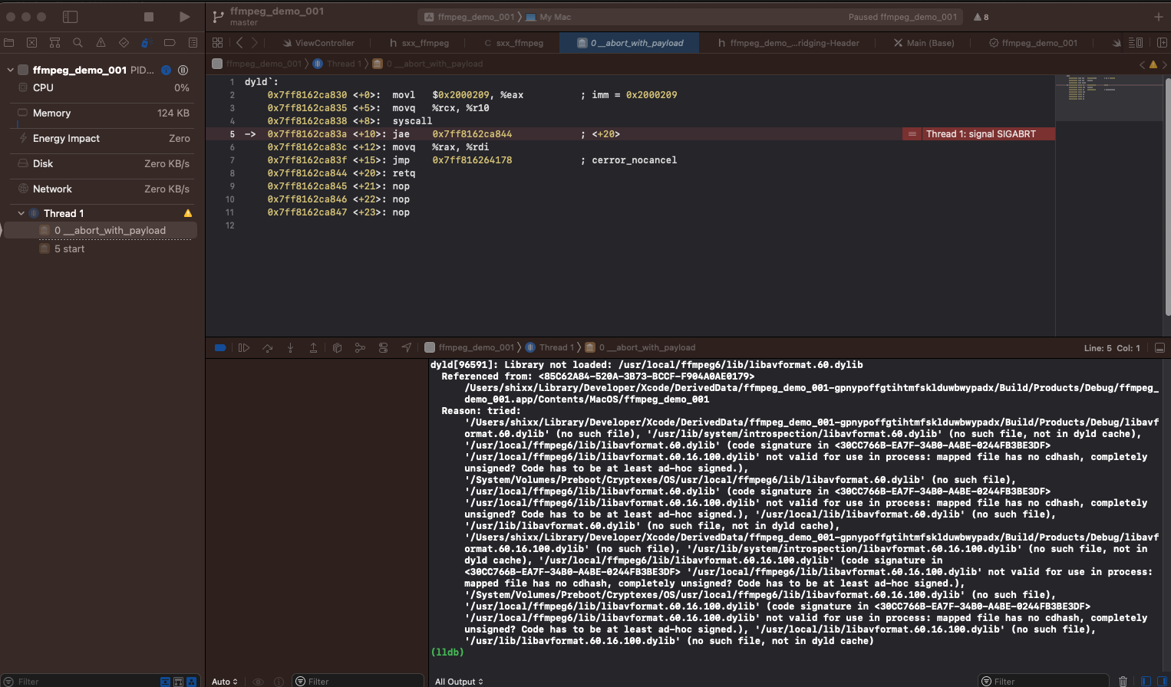Select the CPU gauge row

(103, 88)
